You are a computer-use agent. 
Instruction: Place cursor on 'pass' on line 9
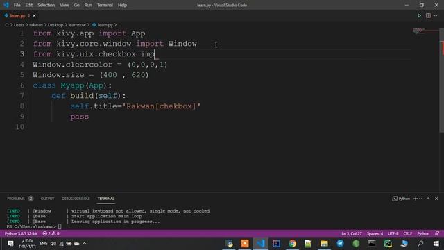pos(80,117)
